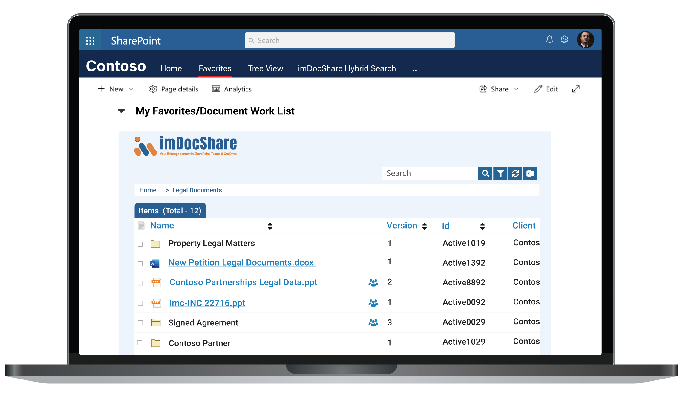The image size is (686, 401).
Task: Open the SharePoint app launcher grid
Action: click(x=90, y=40)
